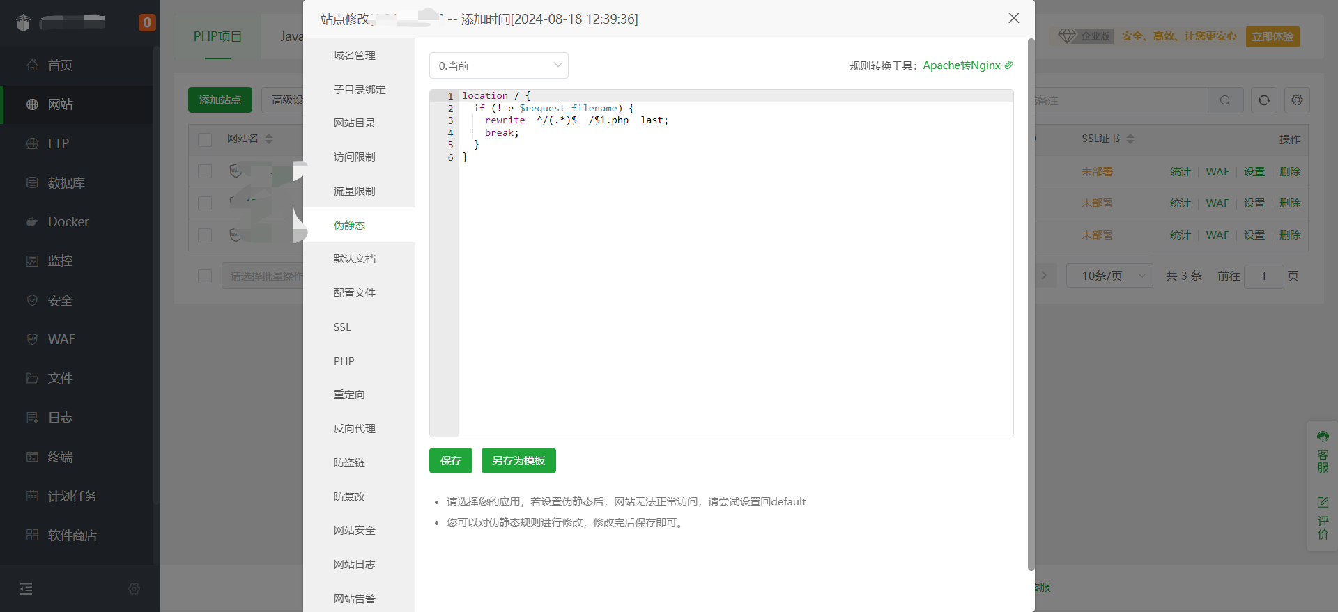1338x612 pixels.
Task: Open the terminal icon in the sidebar
Action: [x=32, y=457]
